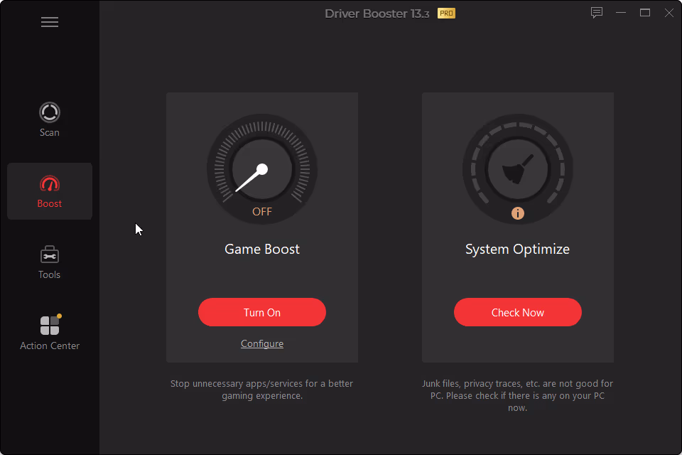Image resolution: width=682 pixels, height=455 pixels.
Task: Open the Tools wrench icon
Action: (50, 255)
